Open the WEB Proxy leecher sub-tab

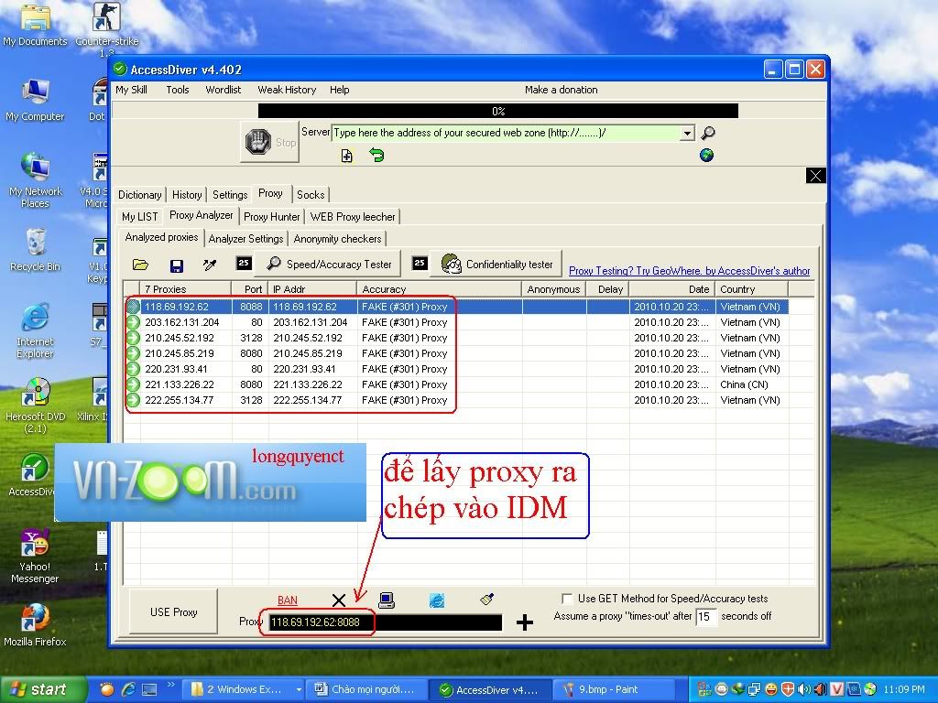(x=353, y=217)
